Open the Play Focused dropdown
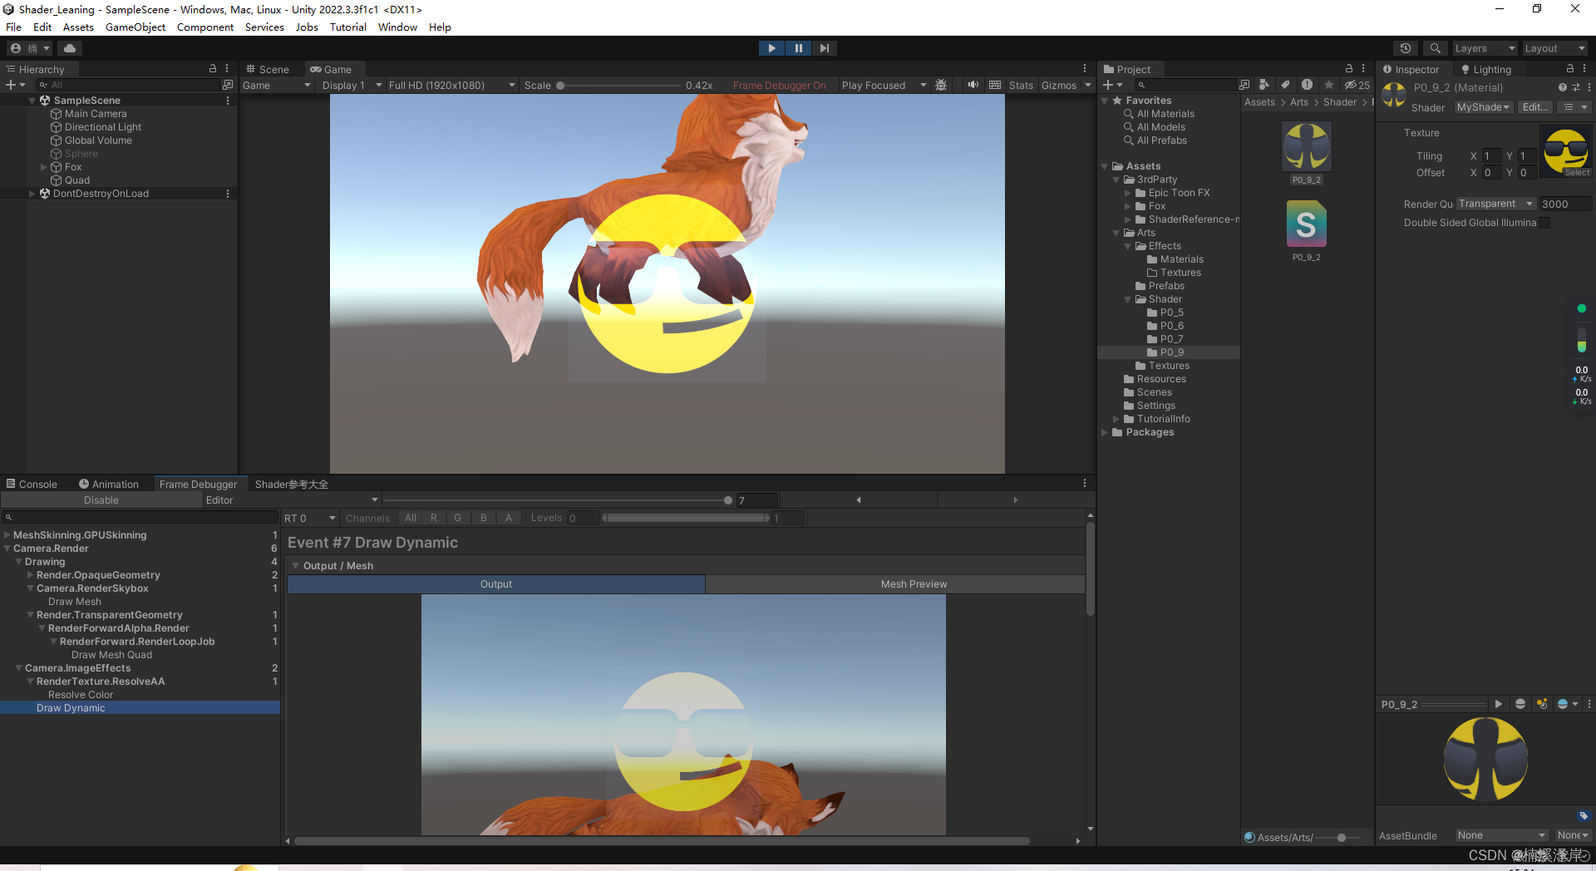The height and width of the screenshot is (871, 1596). (883, 85)
